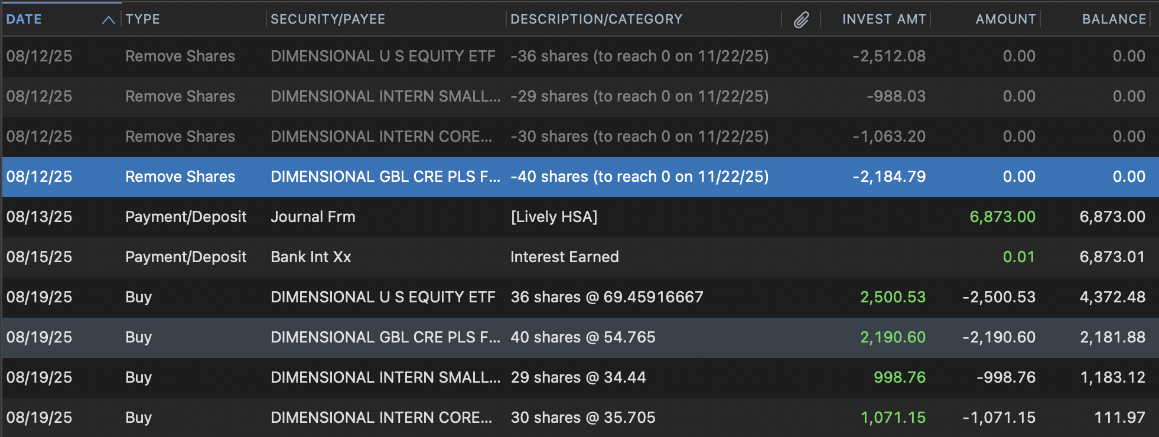
Task: Select the Buy 29 shares @ 34.44 row
Action: click(579, 377)
